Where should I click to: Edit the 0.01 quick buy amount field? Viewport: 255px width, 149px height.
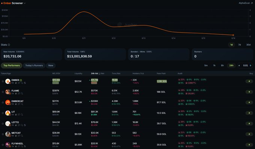point(245,66)
